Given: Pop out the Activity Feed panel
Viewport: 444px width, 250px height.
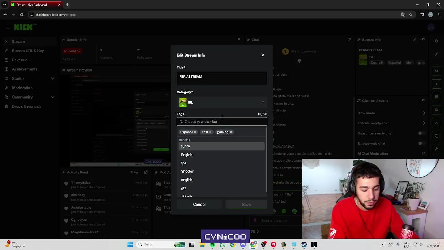Looking at the screenshot, I should [x=146, y=172].
